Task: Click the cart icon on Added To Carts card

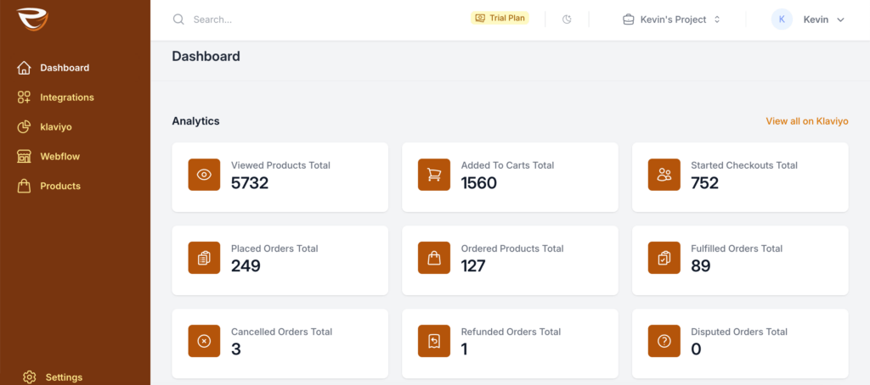Action: click(434, 175)
